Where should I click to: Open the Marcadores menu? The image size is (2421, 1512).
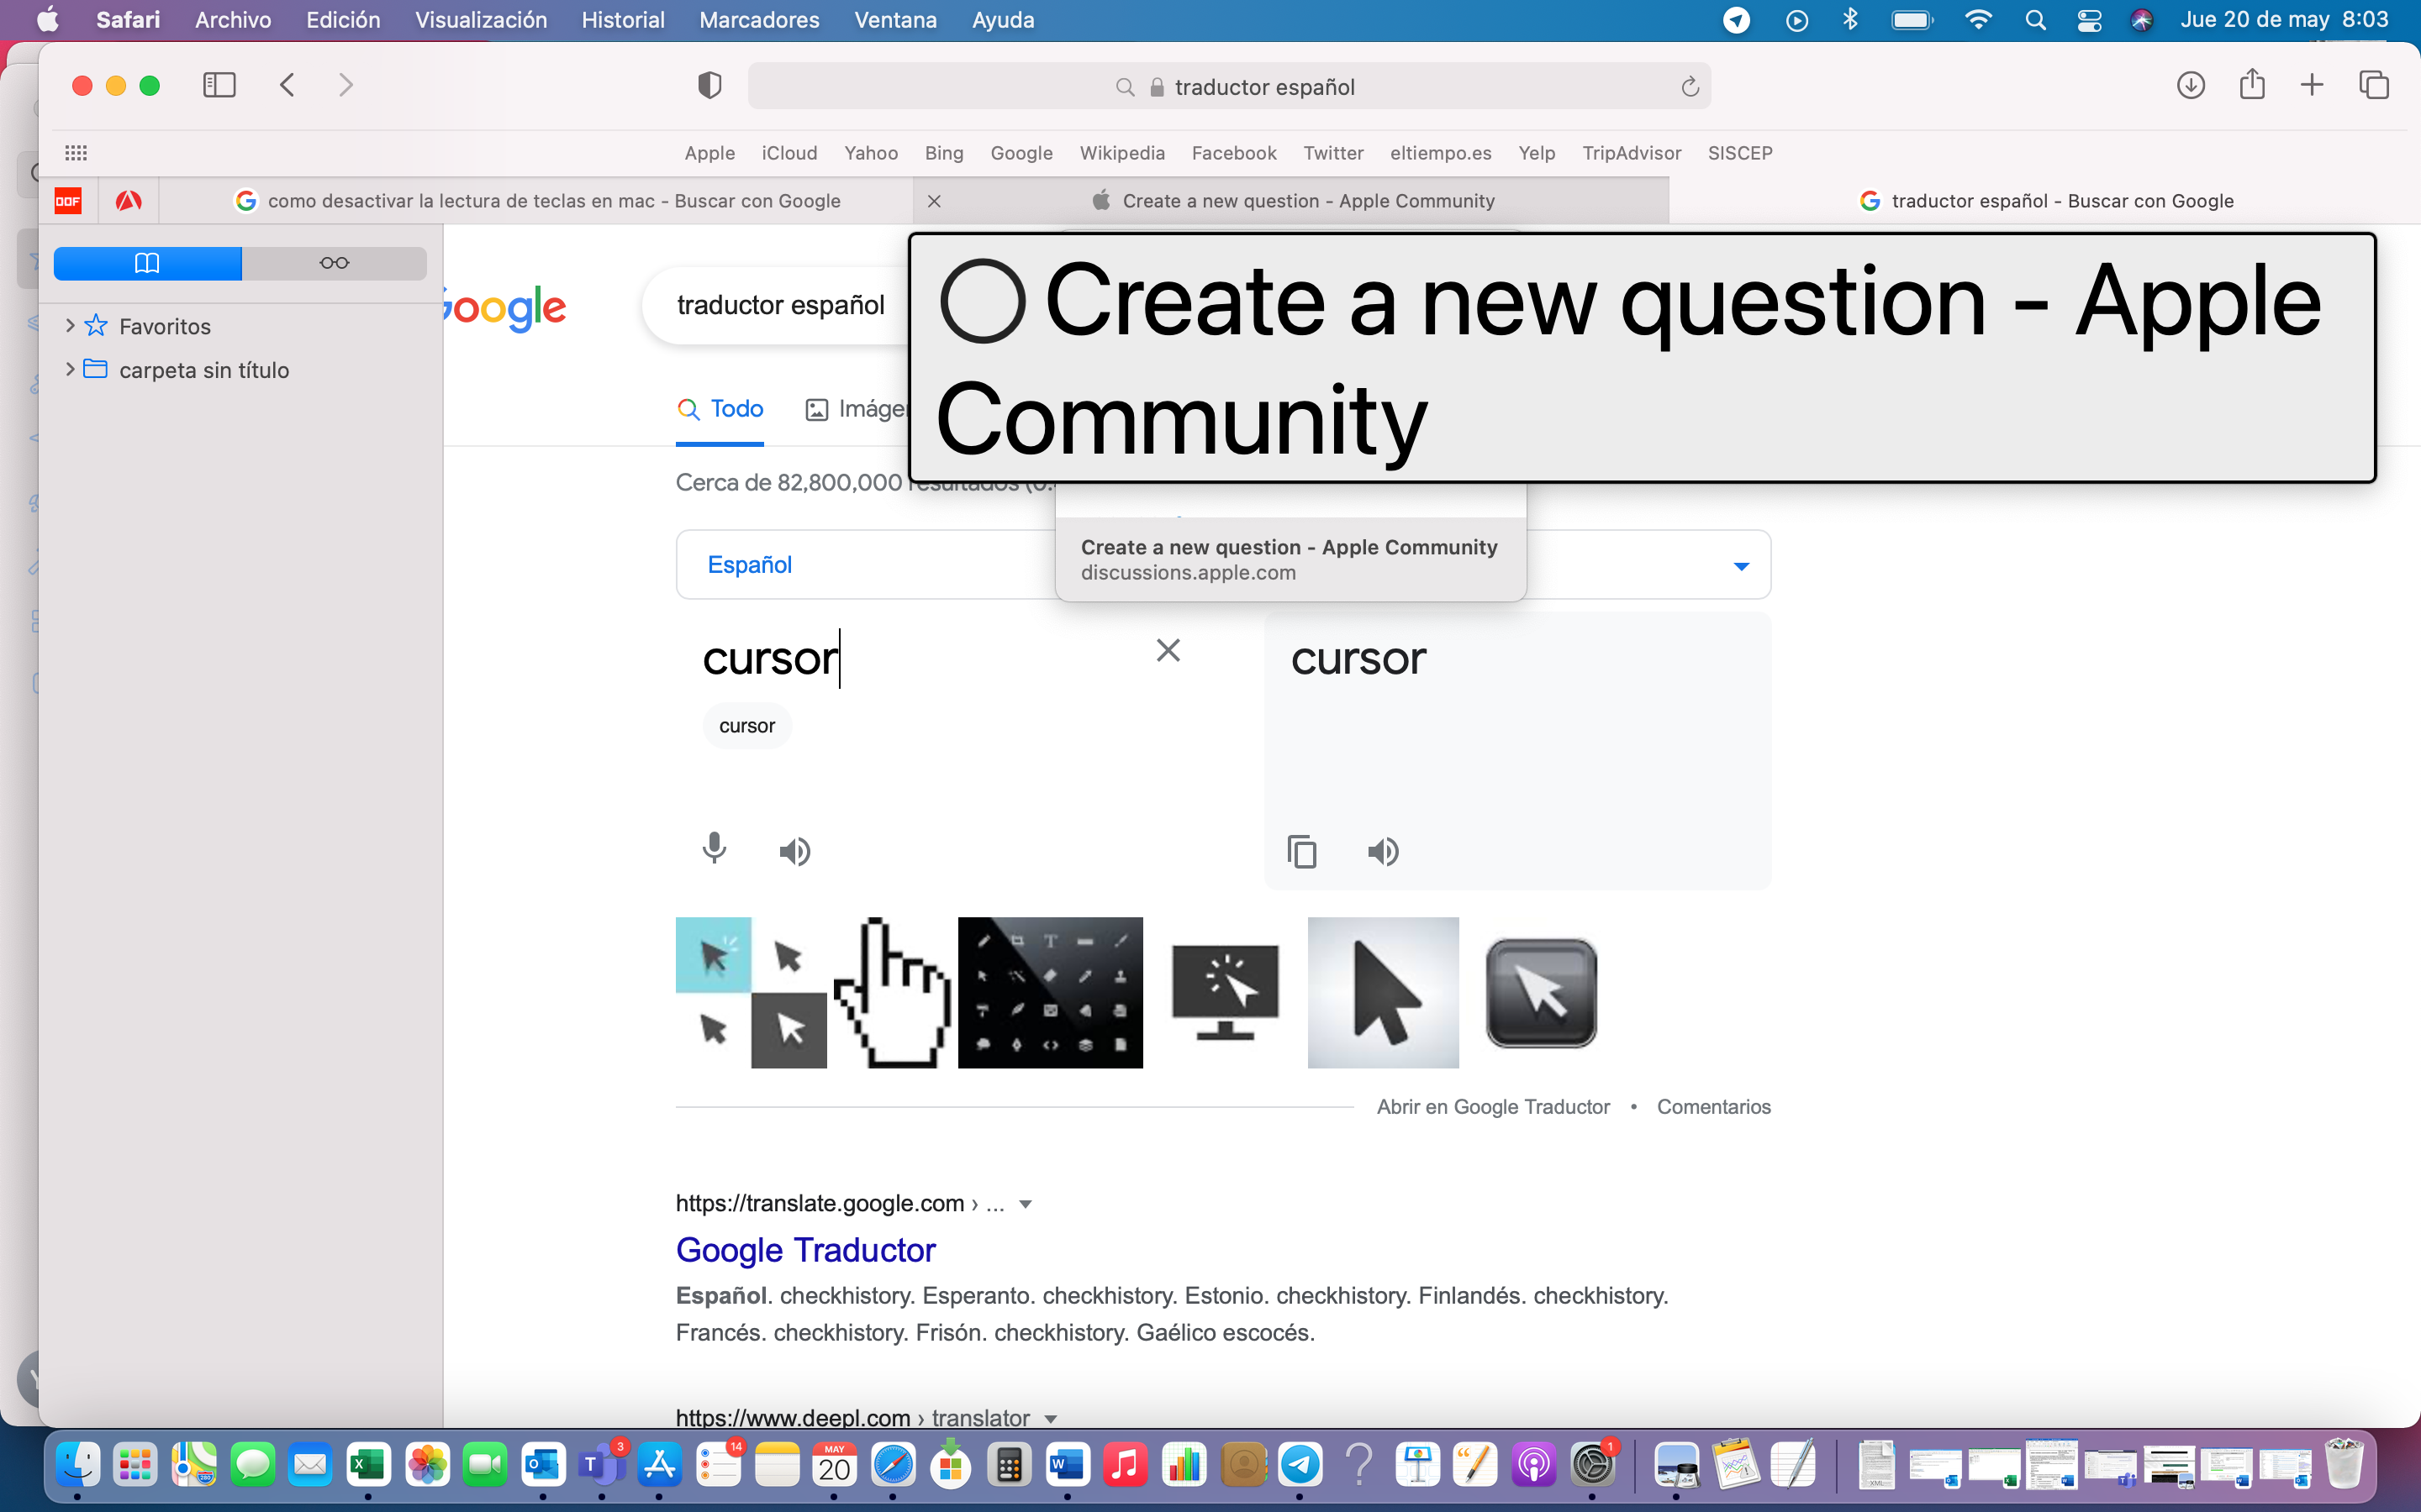tap(758, 20)
